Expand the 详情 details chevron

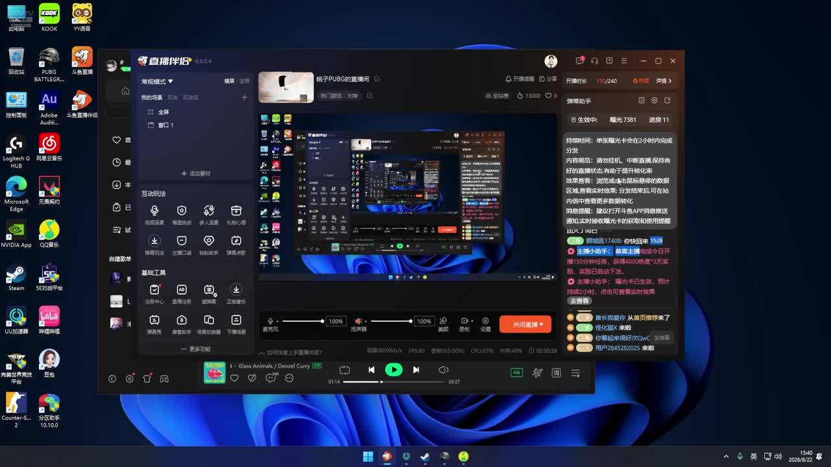pyautogui.click(x=664, y=81)
